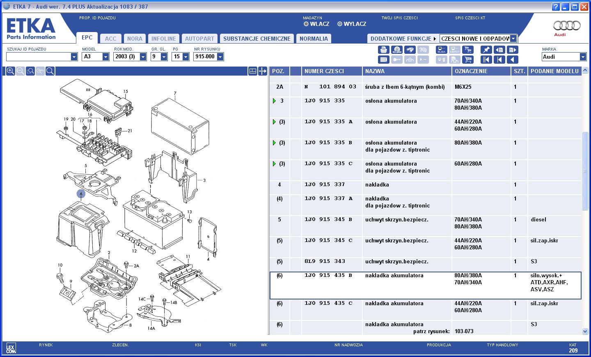Image resolution: width=591 pixels, height=357 pixels.
Task: Click the PODANIE MODELU column header
Action: tap(554, 71)
